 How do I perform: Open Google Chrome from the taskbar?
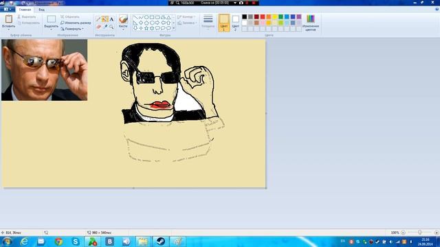(58, 242)
